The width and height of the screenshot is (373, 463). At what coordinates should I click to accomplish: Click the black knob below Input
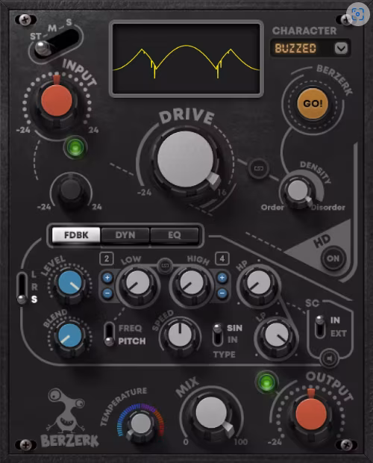71,190
